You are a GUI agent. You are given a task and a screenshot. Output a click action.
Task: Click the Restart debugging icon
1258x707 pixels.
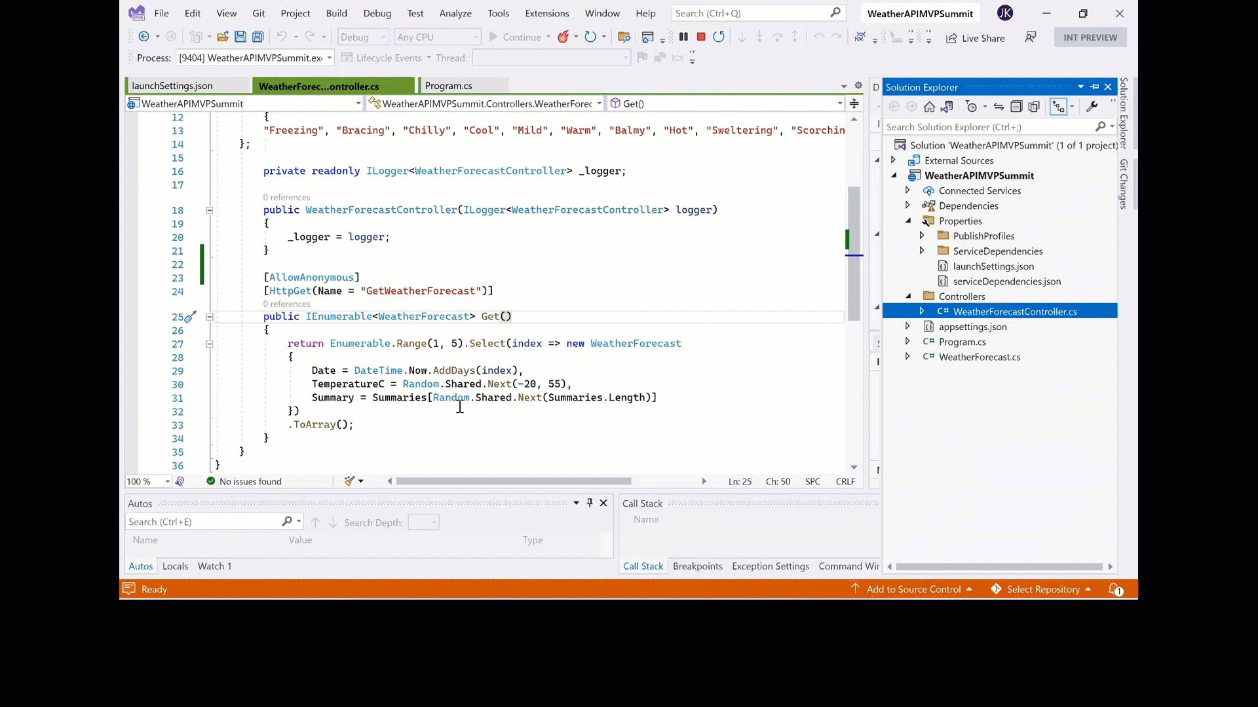pos(721,36)
